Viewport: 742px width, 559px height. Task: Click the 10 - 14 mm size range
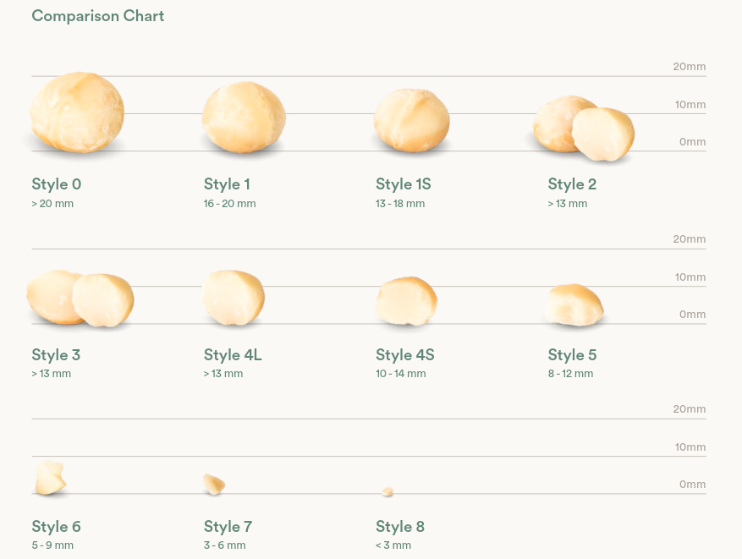click(400, 374)
